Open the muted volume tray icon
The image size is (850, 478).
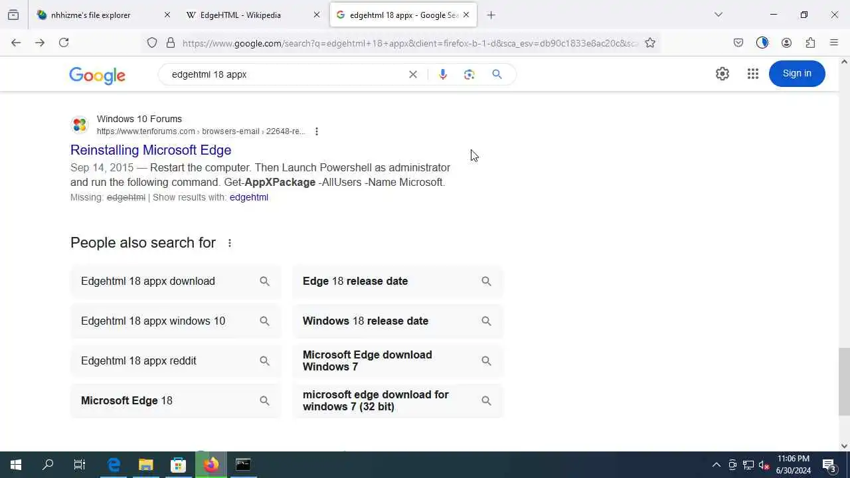click(764, 465)
